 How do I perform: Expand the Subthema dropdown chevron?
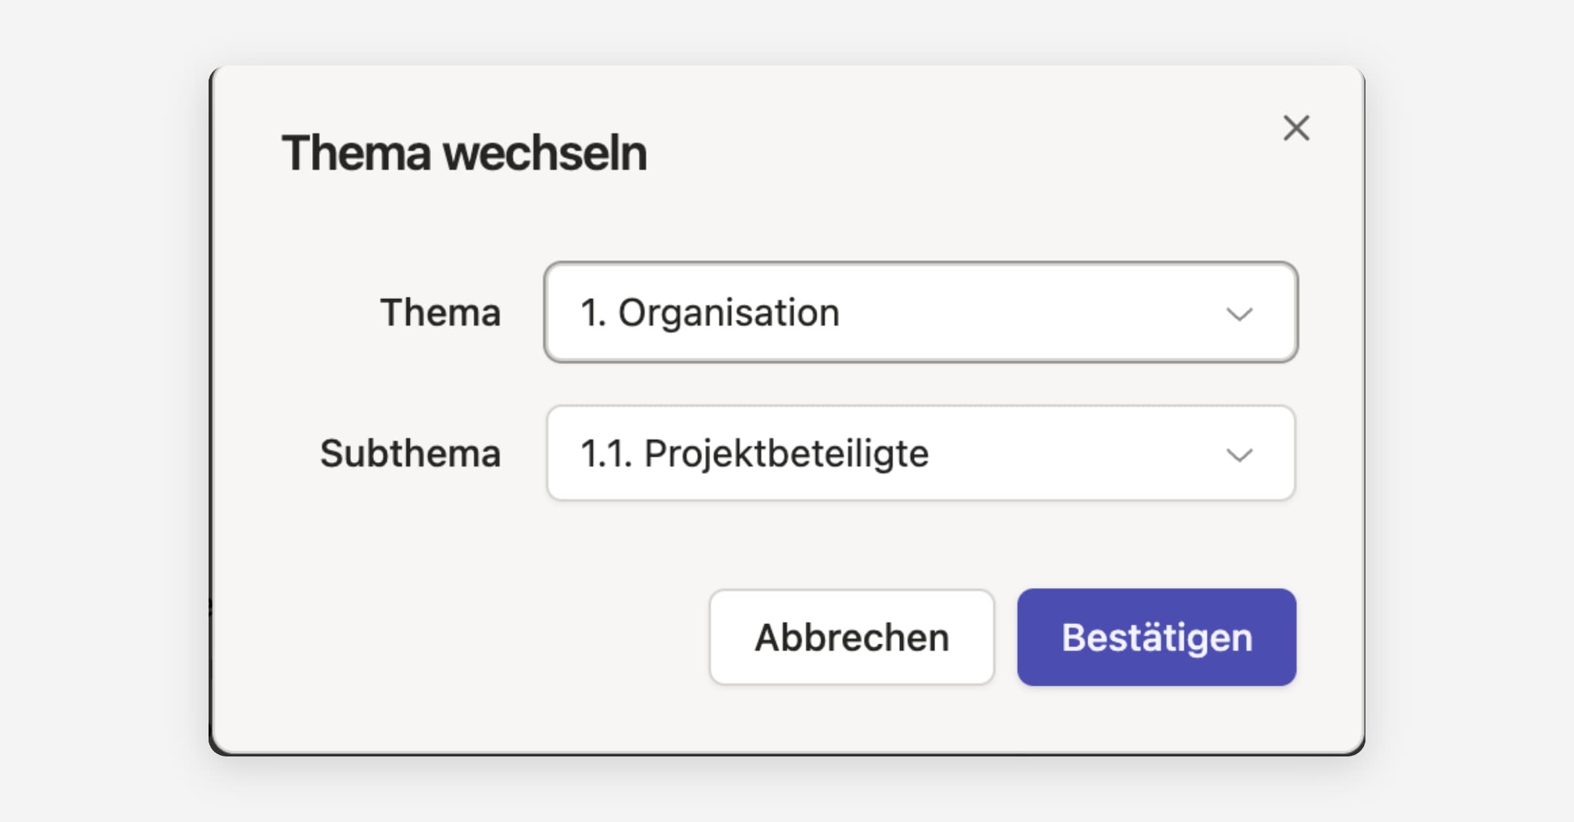[x=1239, y=454]
